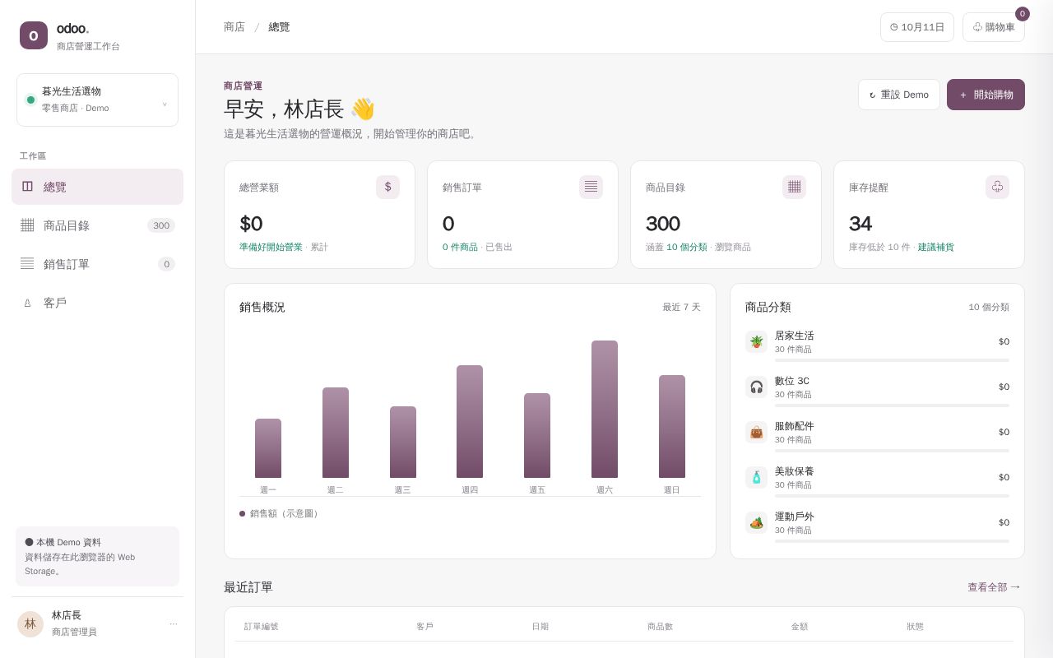Click the 狀態 column header
Image resolution: width=1053 pixels, height=658 pixels.
tap(915, 627)
